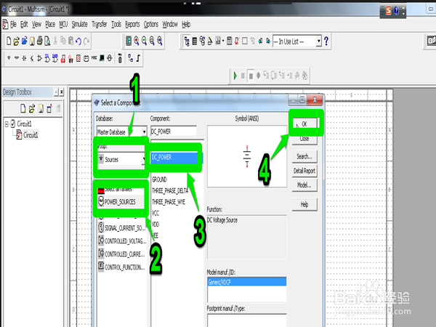Viewport: 436px width, 327px height.
Task: Click the green Run simulation button
Action: (235, 75)
